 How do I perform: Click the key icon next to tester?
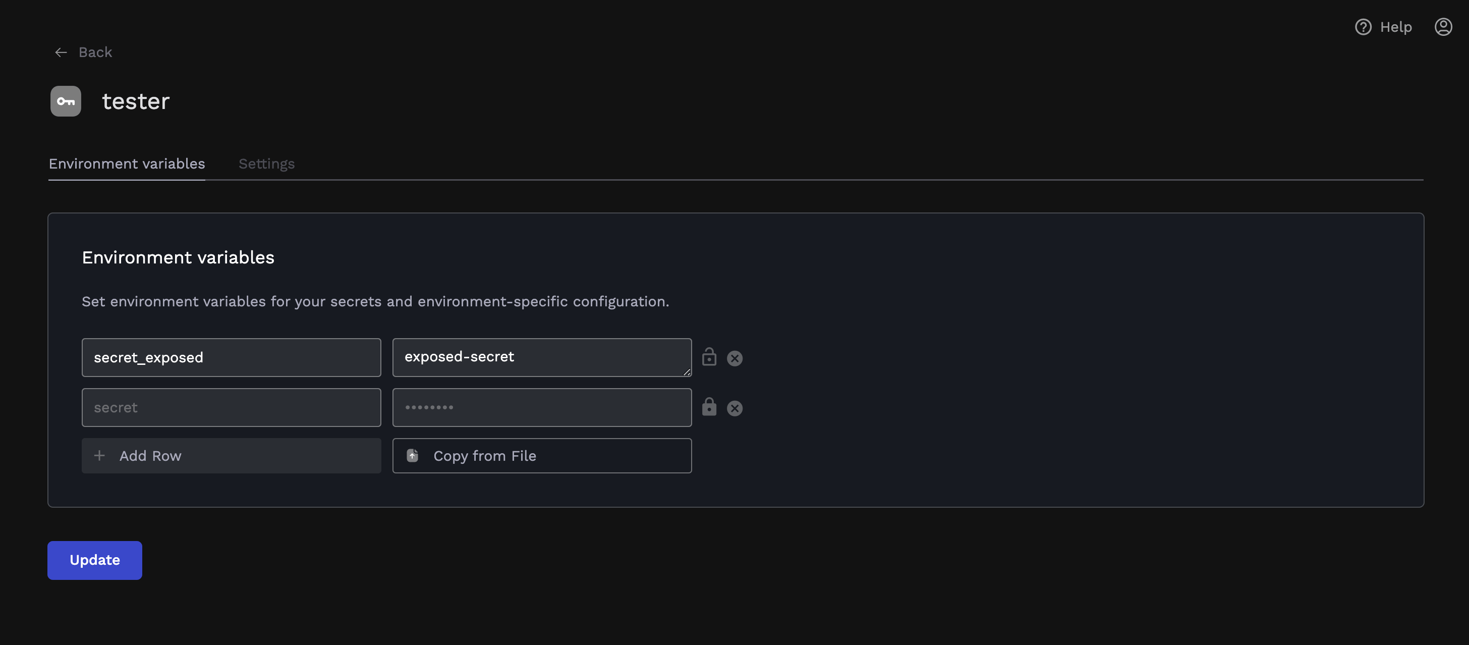[65, 101]
